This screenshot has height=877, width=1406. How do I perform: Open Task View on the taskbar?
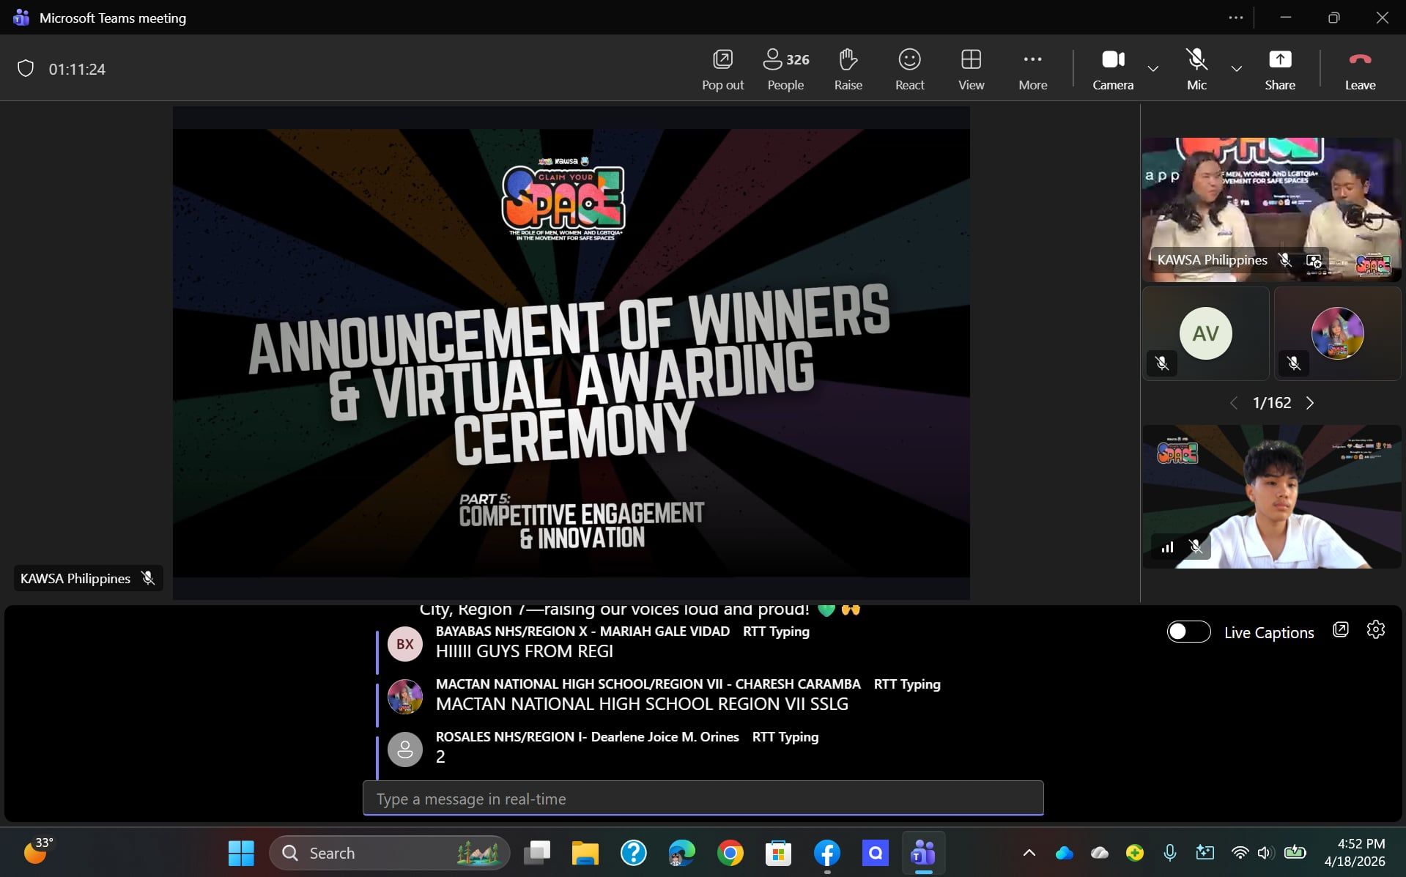coord(537,853)
